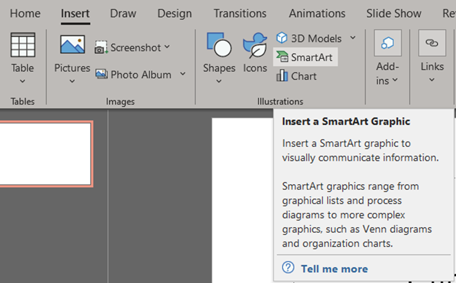
Task: Click the Links chain icon
Action: click(432, 43)
